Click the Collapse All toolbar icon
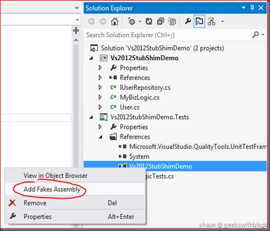The width and height of the screenshot is (270, 231). click(x=161, y=22)
